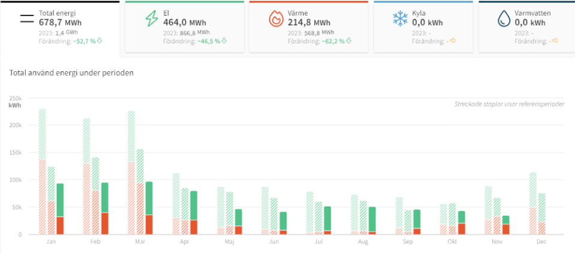
Task: Click the 2023: 568,8 MWh reference text
Action: click(x=311, y=32)
